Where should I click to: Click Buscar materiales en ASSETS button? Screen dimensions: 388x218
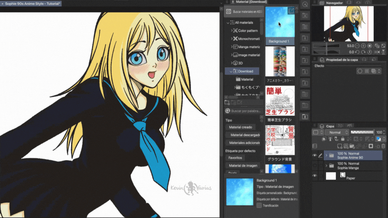click(x=244, y=12)
